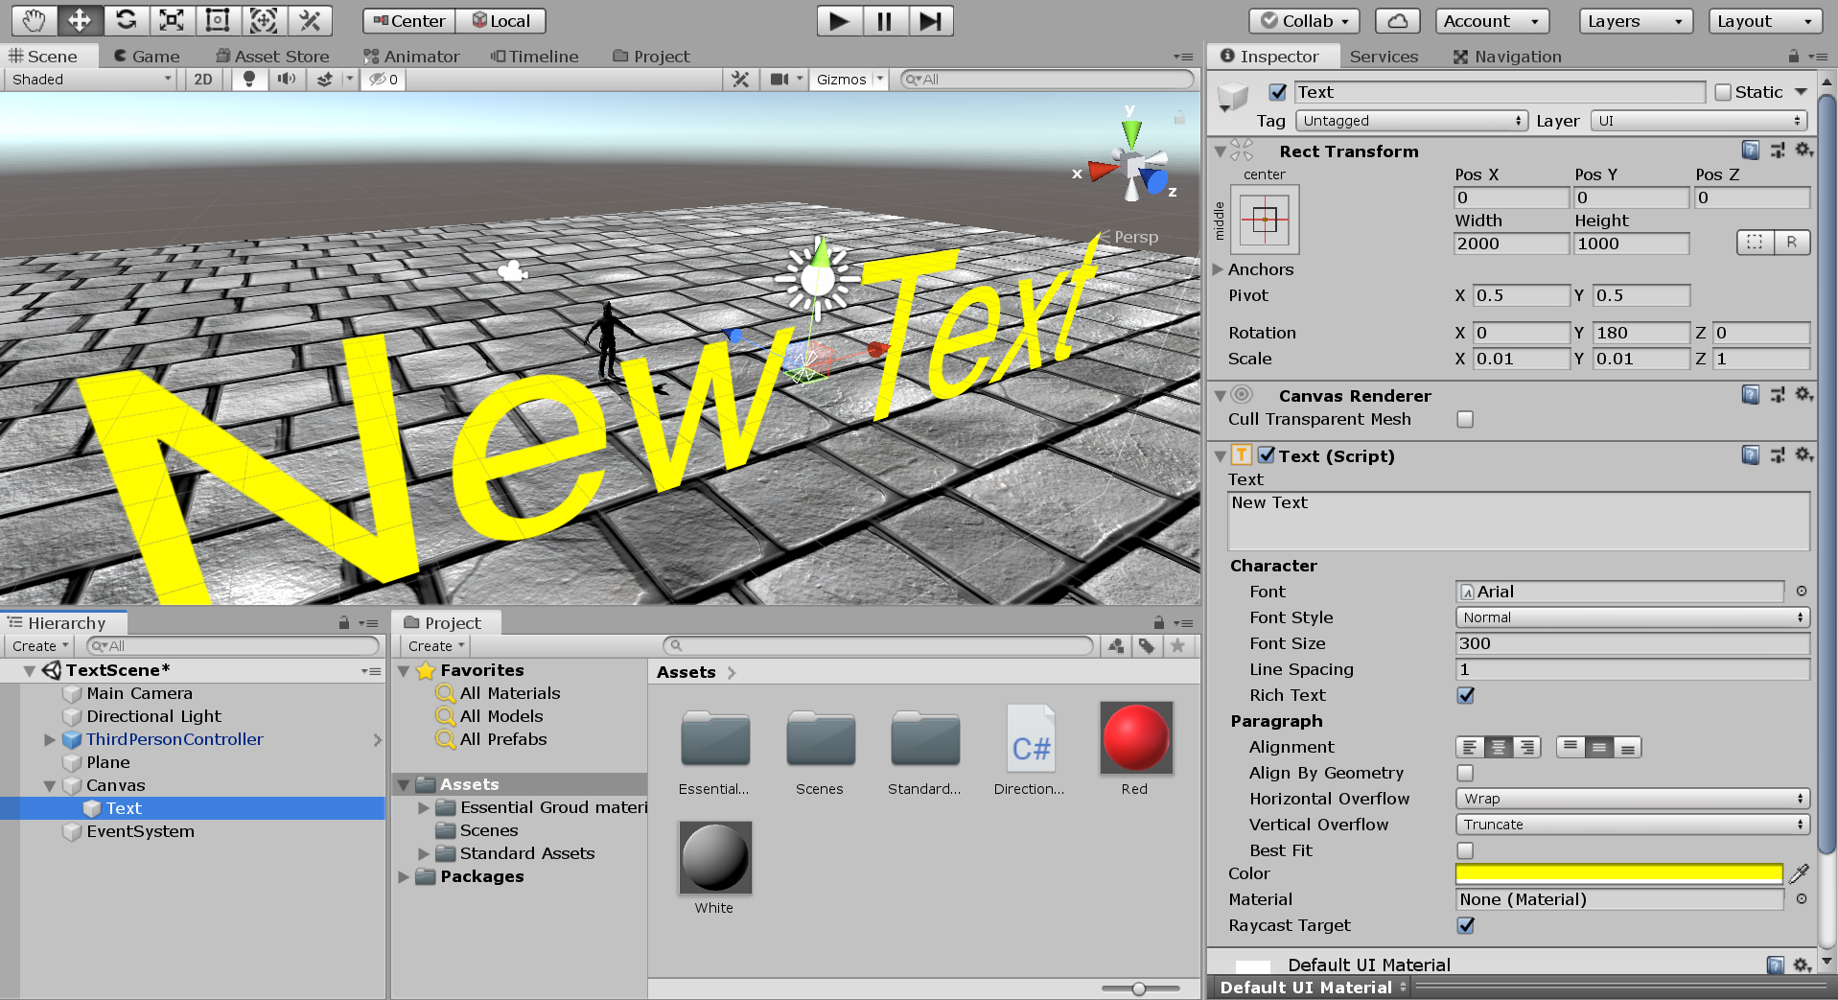Image resolution: width=1838 pixels, height=1000 pixels.
Task: Open the Collab menu button
Action: click(1305, 21)
